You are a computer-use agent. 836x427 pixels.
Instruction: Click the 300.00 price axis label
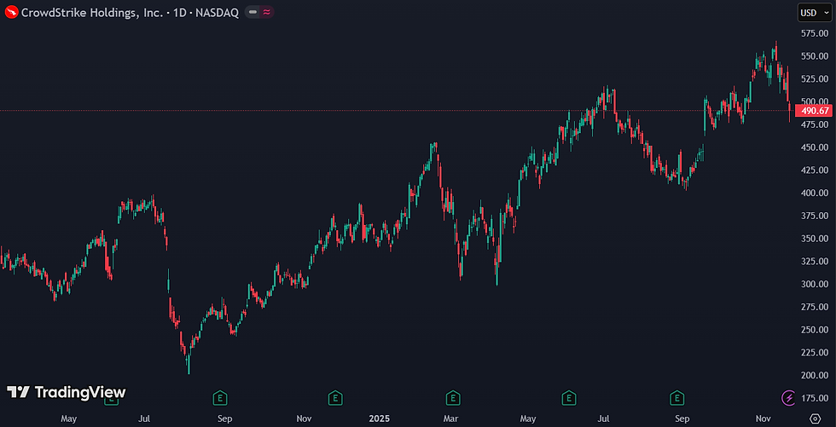coord(816,285)
